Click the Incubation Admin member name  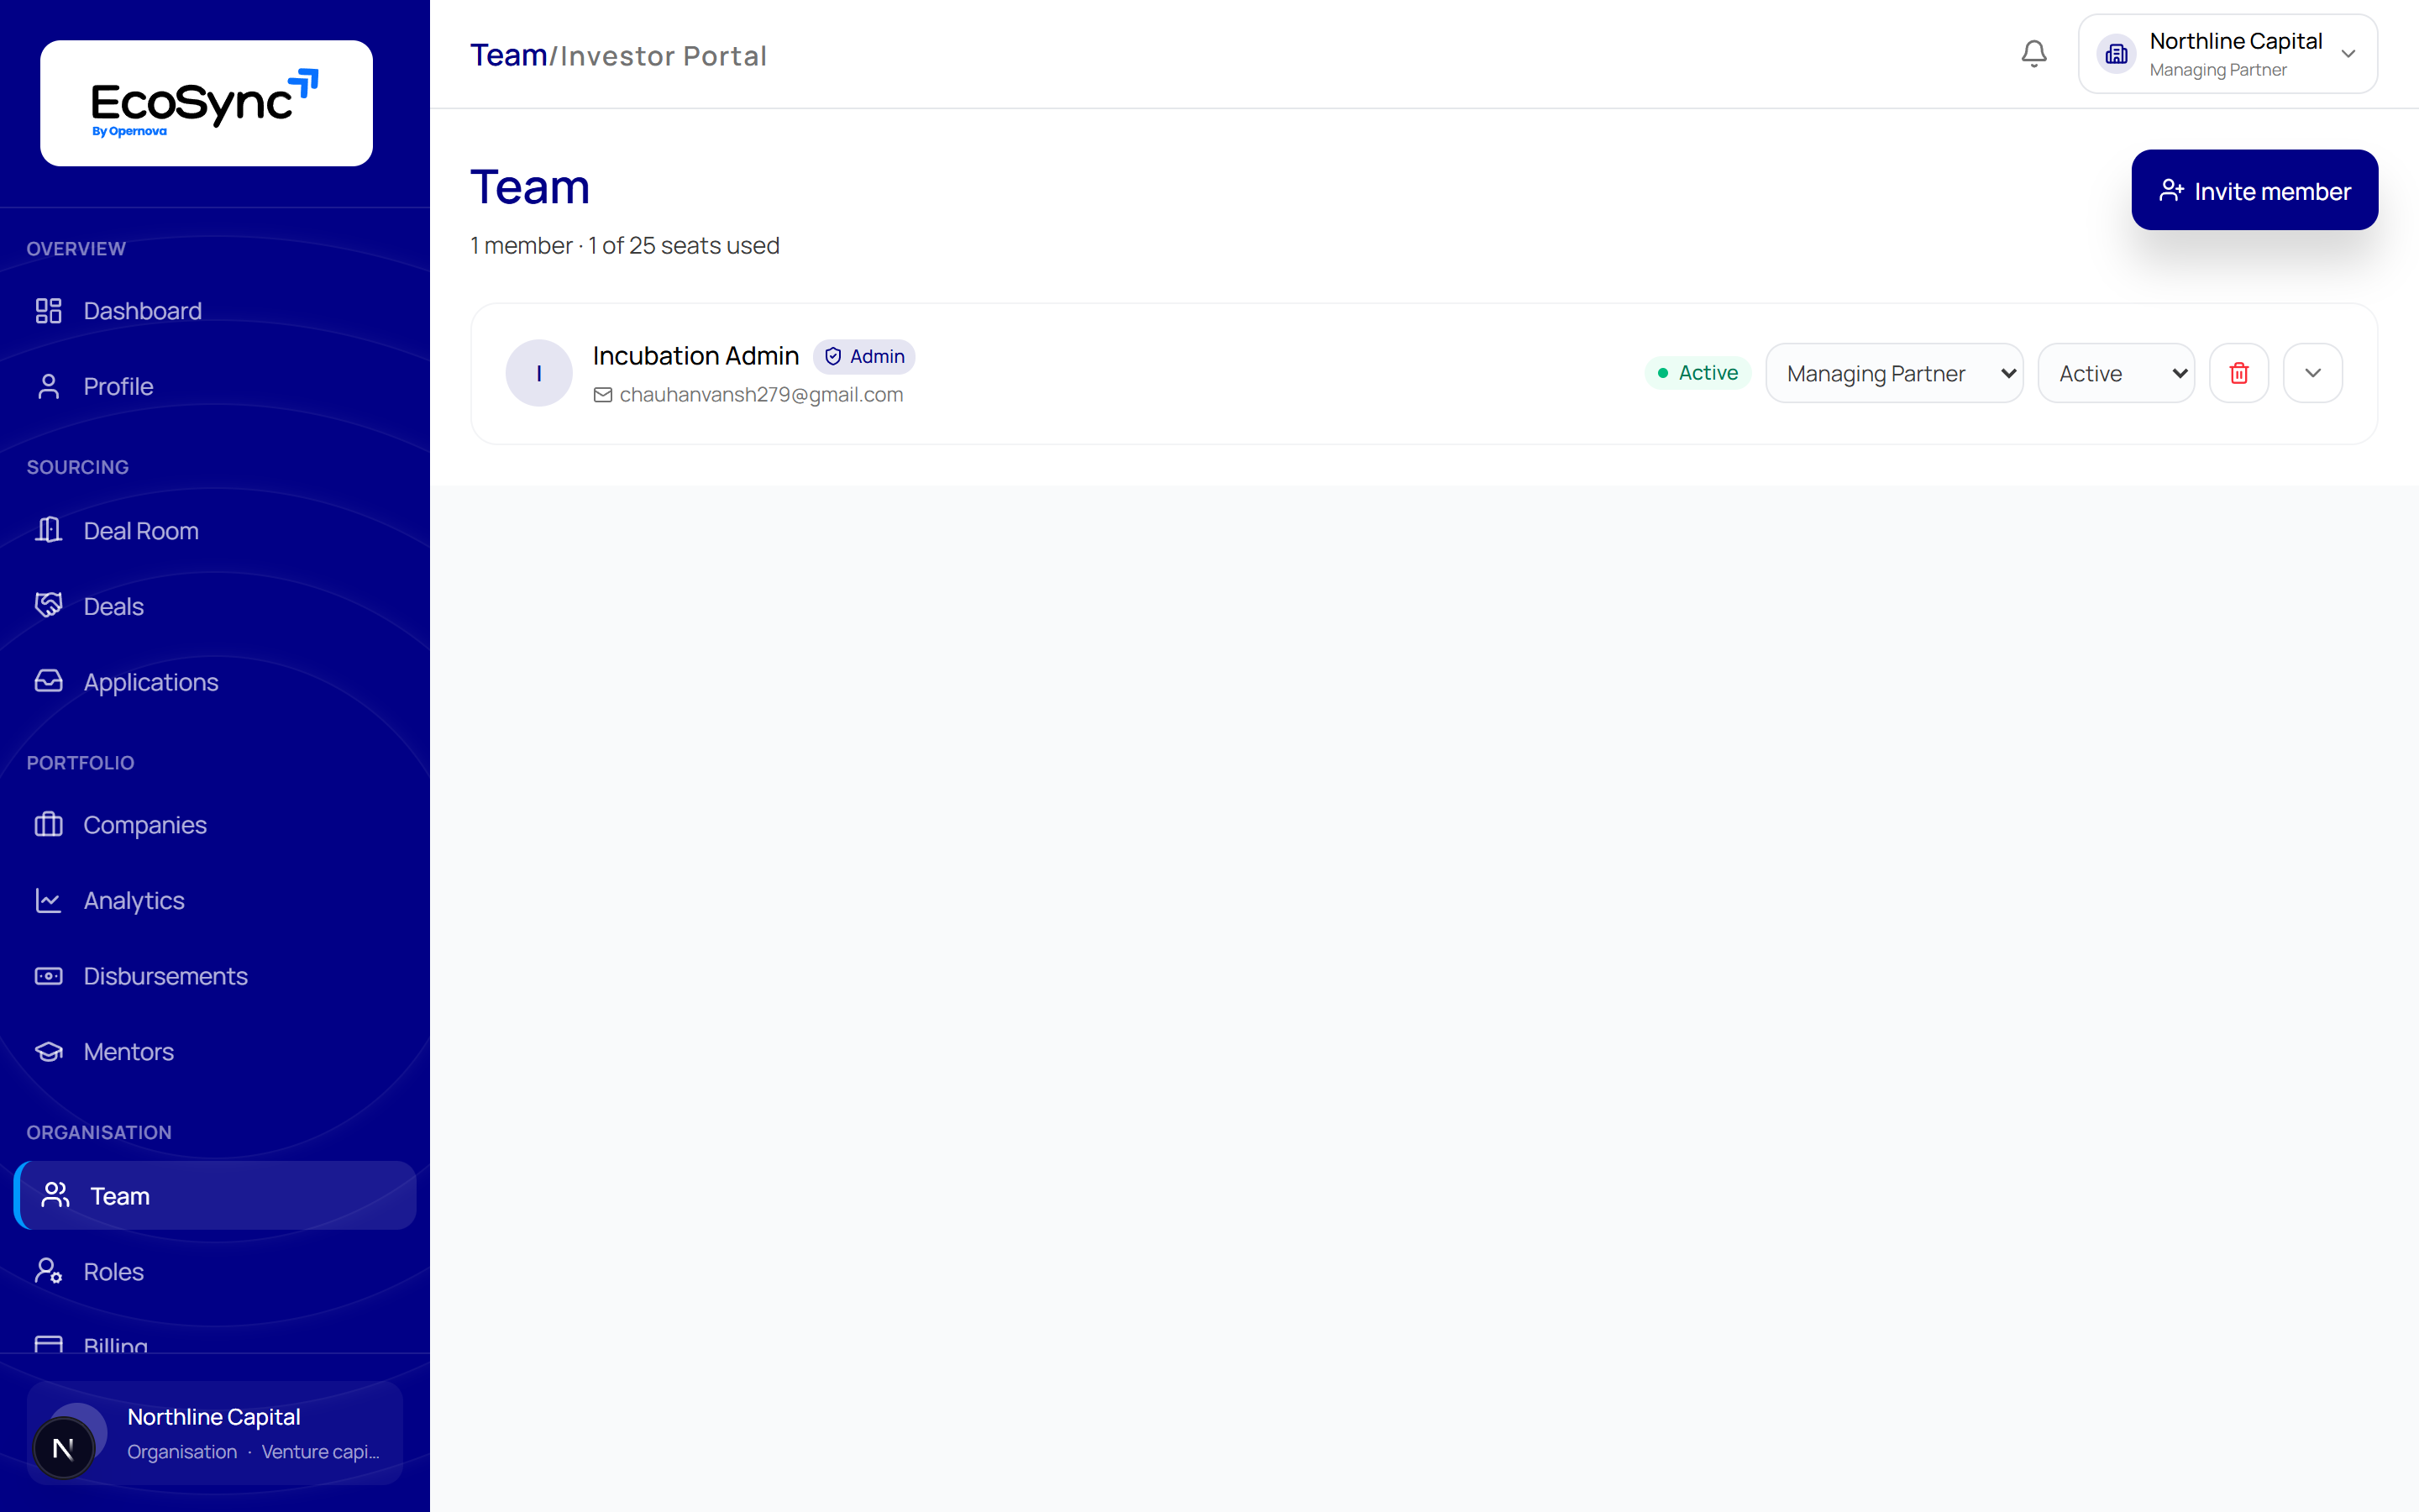point(695,356)
